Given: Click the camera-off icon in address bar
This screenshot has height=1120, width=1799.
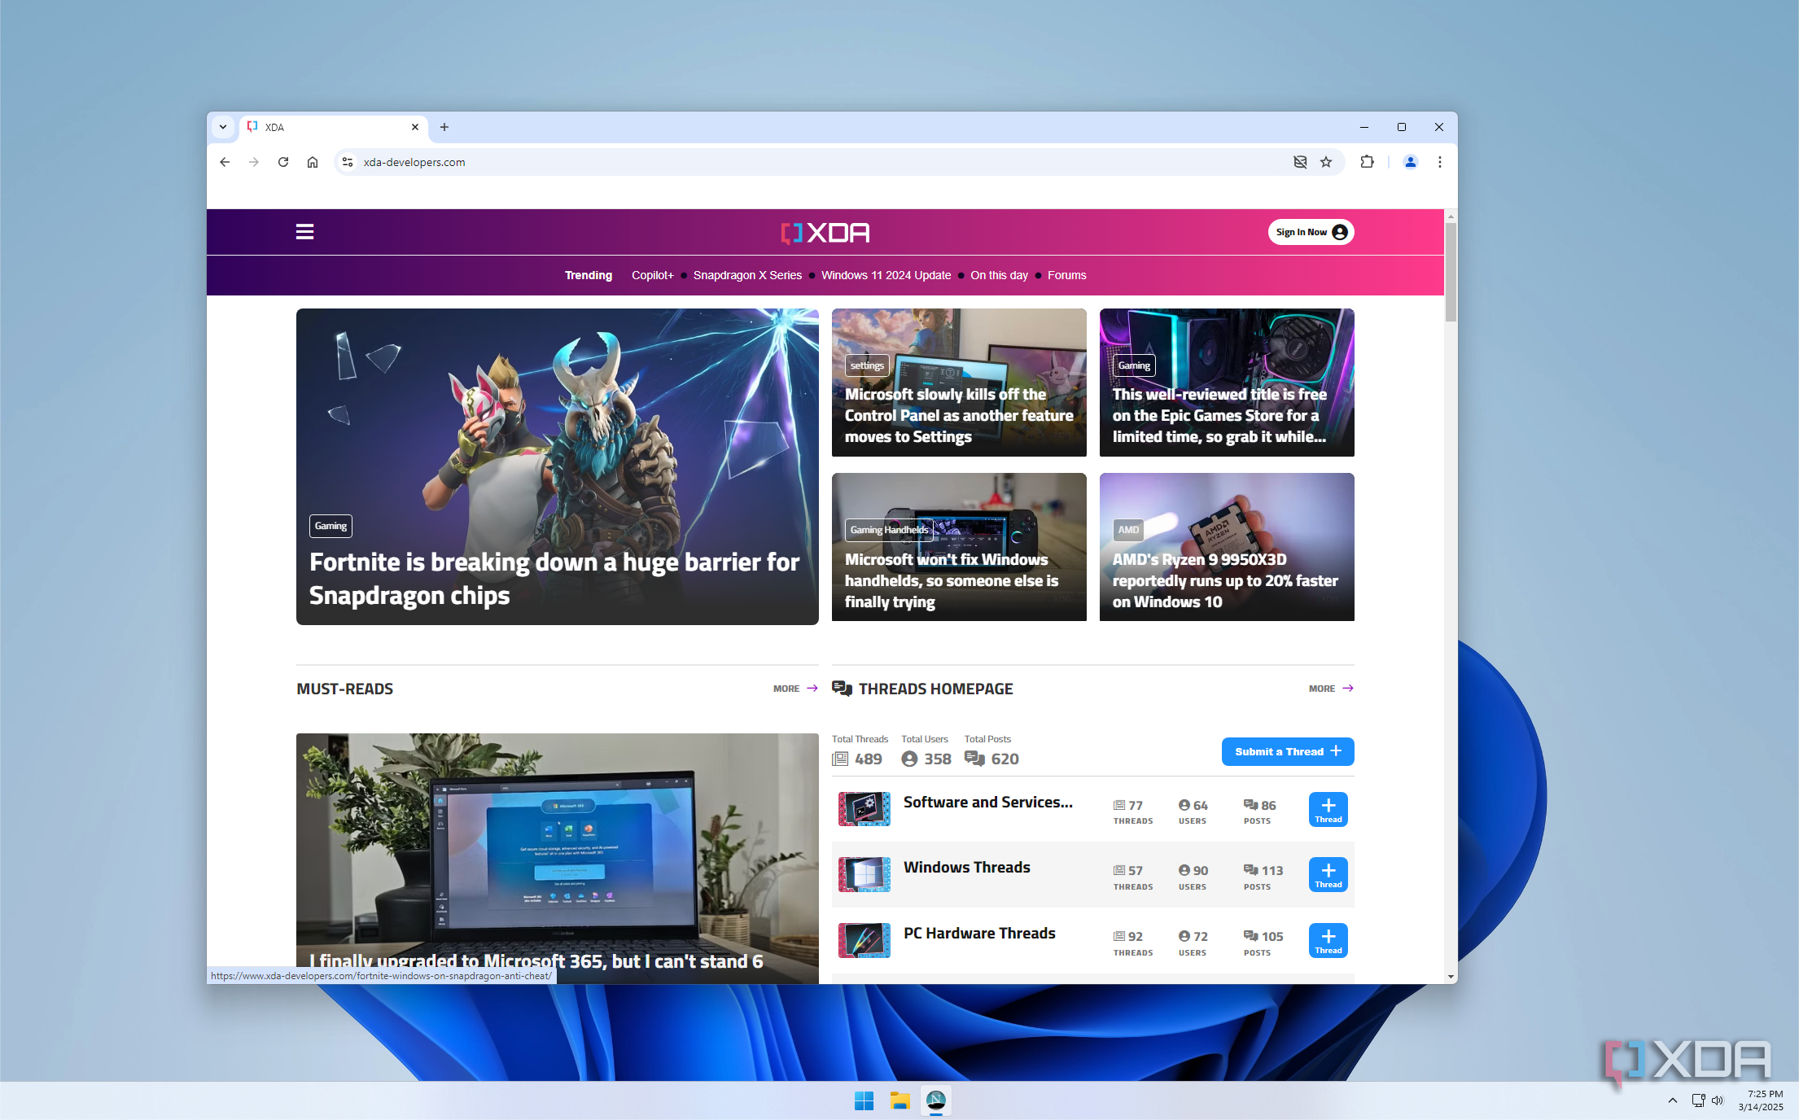Looking at the screenshot, I should coord(1300,162).
